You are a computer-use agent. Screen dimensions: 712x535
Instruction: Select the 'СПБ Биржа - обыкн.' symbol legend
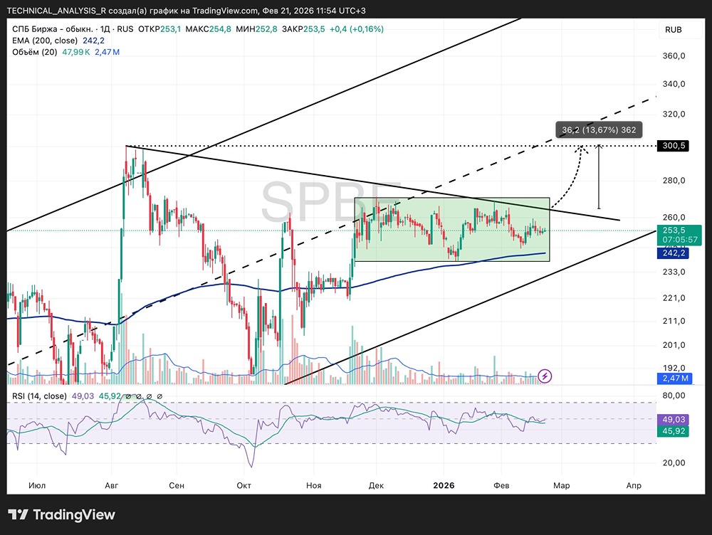coord(53,29)
